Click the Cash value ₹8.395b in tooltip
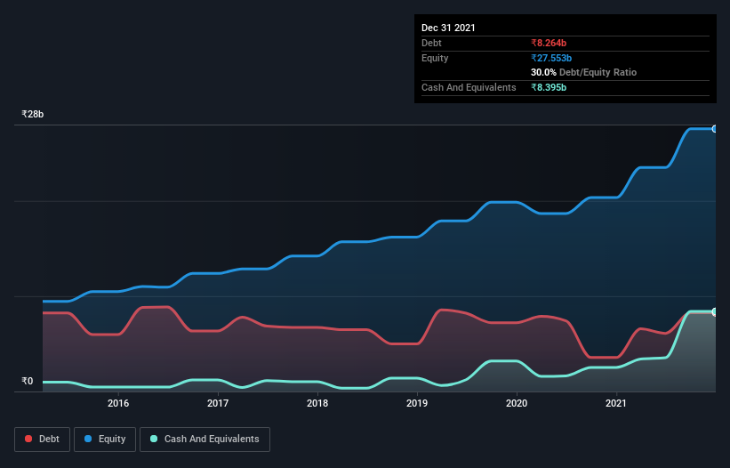The width and height of the screenshot is (730, 468). click(549, 87)
